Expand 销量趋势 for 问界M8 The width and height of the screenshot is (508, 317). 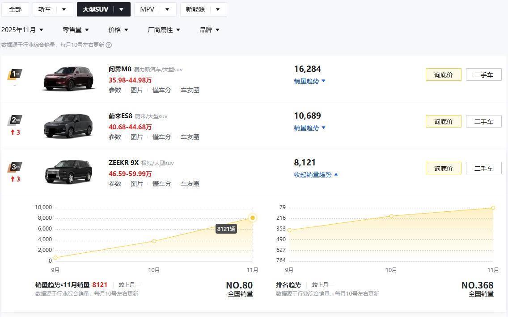pos(309,81)
